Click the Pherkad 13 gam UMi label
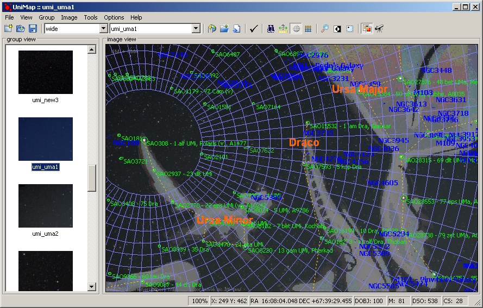Image resolution: width=483 pixels, height=308 pixels. coord(290,250)
